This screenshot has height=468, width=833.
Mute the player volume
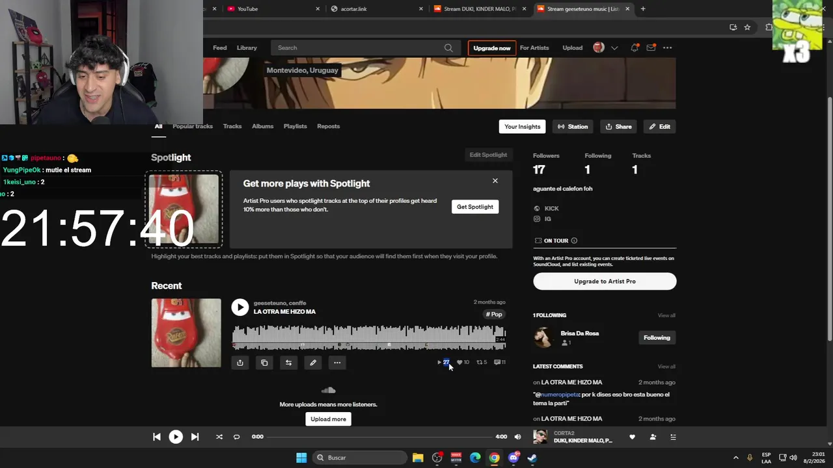point(517,437)
